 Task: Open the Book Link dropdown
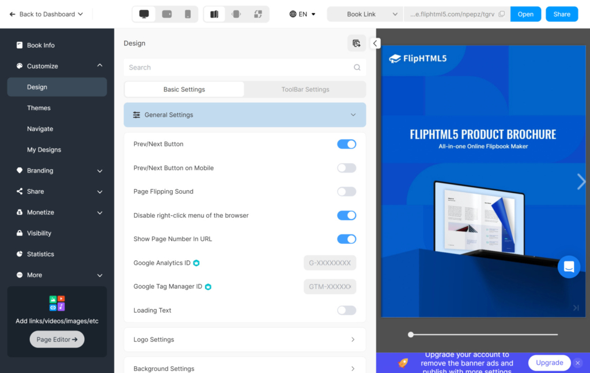click(364, 14)
